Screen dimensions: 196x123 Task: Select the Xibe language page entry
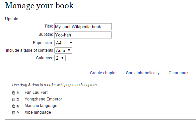38,112
